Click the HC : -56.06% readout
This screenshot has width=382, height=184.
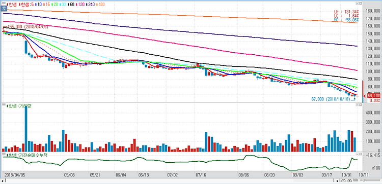pyautogui.click(x=347, y=20)
